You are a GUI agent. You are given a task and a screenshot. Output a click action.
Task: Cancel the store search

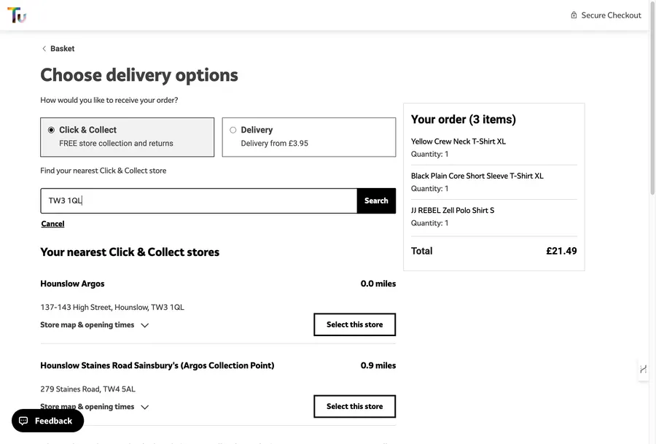(52, 224)
